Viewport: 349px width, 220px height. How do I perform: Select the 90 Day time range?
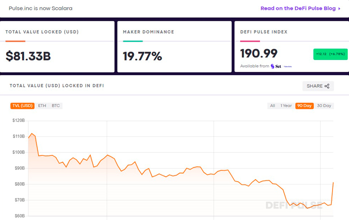tap(304, 106)
